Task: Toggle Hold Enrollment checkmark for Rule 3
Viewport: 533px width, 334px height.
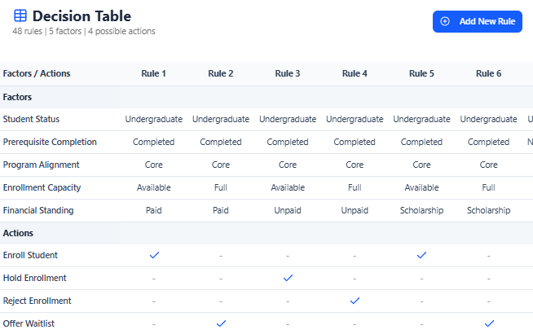Action: [x=288, y=278]
